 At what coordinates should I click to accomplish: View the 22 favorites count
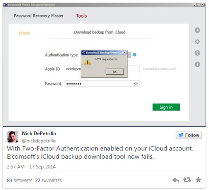pyautogui.click(x=48, y=180)
